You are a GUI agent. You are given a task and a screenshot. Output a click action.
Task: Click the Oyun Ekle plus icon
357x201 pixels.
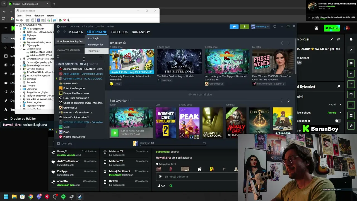tap(59, 143)
